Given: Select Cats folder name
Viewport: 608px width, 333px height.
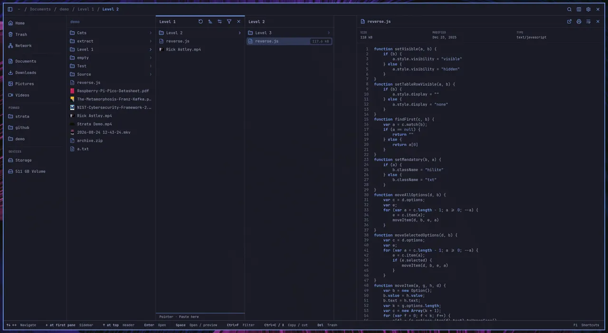Looking at the screenshot, I should click(x=82, y=33).
